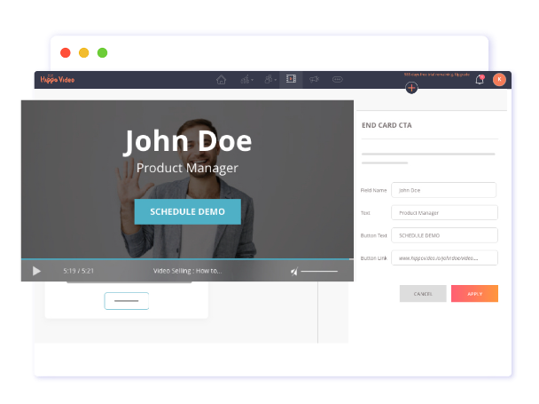The width and height of the screenshot is (539, 404).
Task: Adjust the video volume slider
Action: point(319,272)
